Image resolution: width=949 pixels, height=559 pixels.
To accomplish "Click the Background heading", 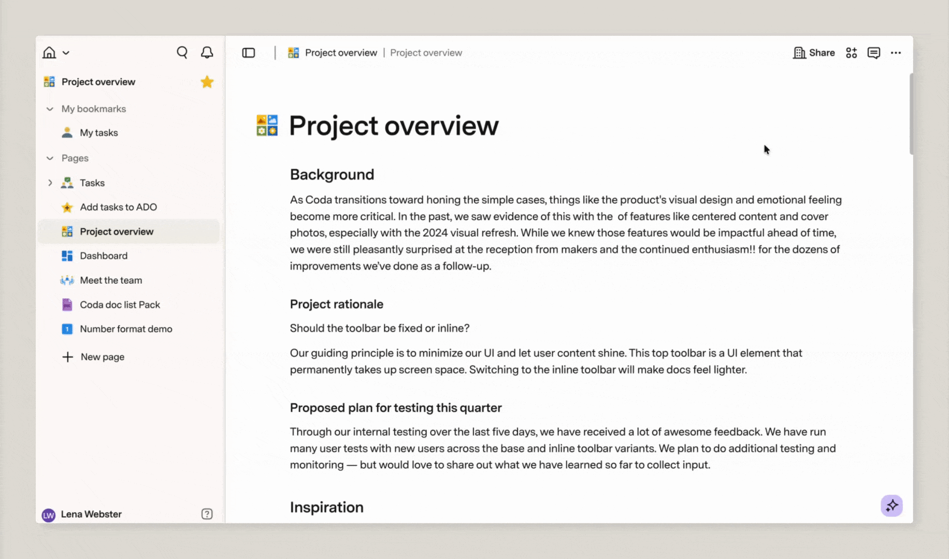I will point(332,174).
